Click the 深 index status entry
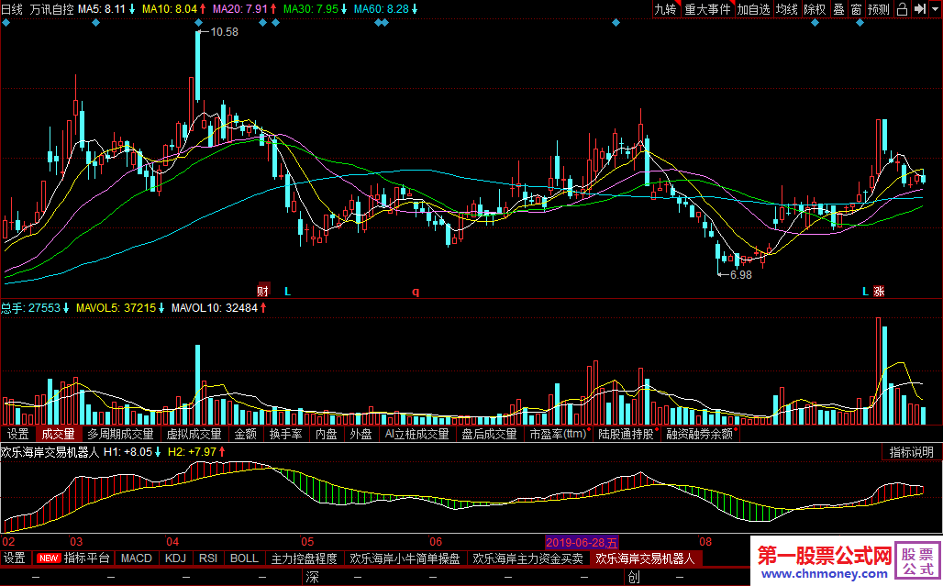Viewport: 943px width, 586px height. (x=312, y=577)
